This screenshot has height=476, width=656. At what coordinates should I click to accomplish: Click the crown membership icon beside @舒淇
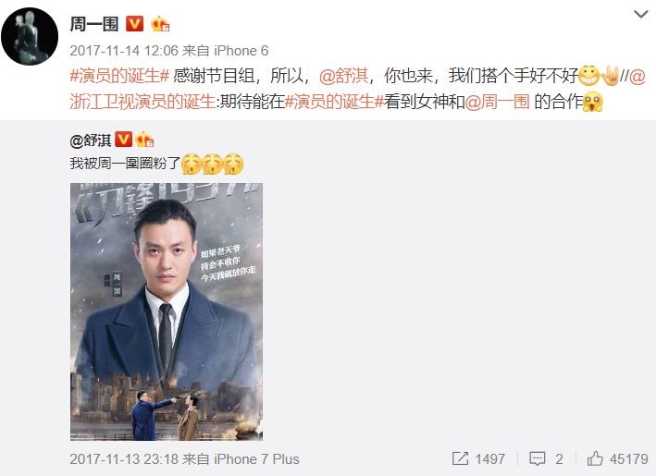click(x=144, y=140)
